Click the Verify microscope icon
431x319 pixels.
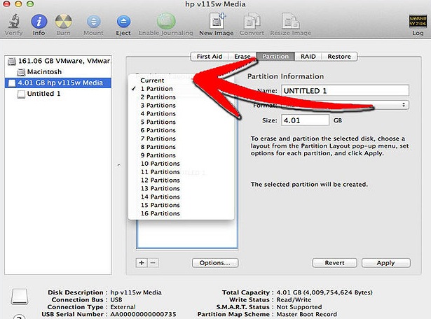[13, 21]
